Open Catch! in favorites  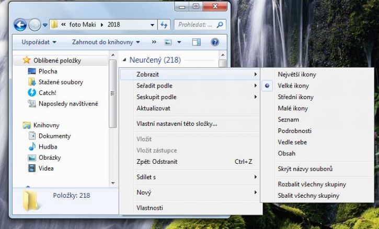click(48, 93)
